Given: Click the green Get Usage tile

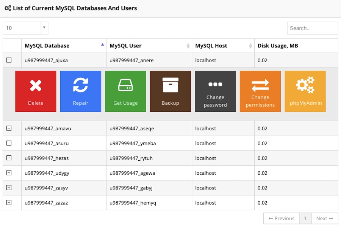Looking at the screenshot, I should (125, 91).
